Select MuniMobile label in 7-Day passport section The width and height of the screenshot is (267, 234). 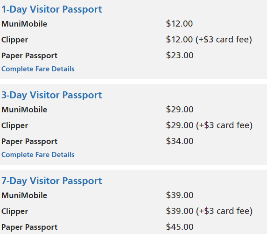point(24,195)
